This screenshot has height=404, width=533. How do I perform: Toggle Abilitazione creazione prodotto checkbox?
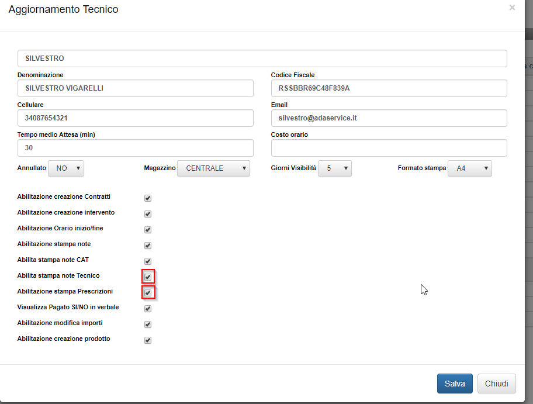tap(148, 340)
